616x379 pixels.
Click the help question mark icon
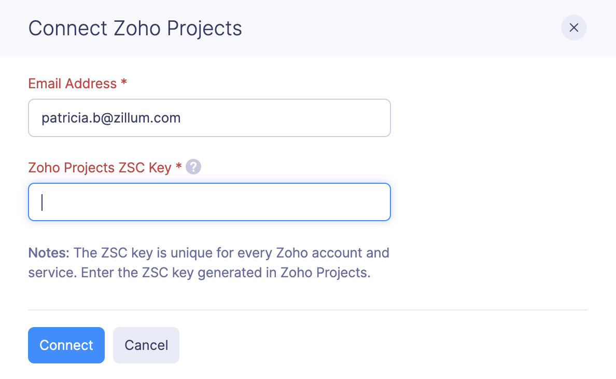pos(193,167)
